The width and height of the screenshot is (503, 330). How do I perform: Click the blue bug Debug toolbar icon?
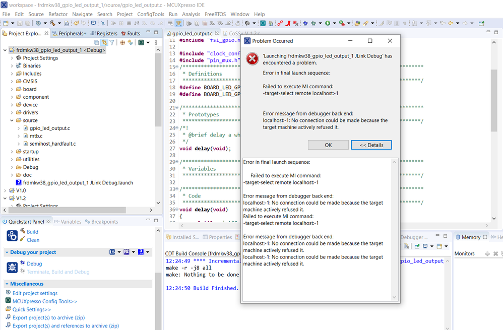[305, 23]
